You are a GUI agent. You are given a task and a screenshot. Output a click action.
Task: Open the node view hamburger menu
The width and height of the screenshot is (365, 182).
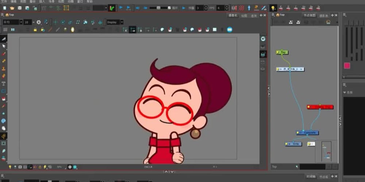tap(273, 15)
